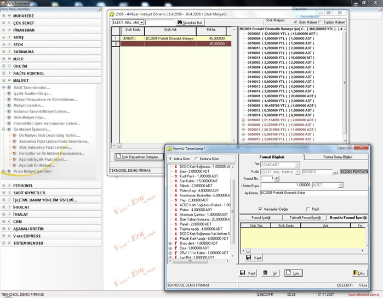
Task: Click the SİSTEM MENÜSÜ module icon
Action: (9, 243)
